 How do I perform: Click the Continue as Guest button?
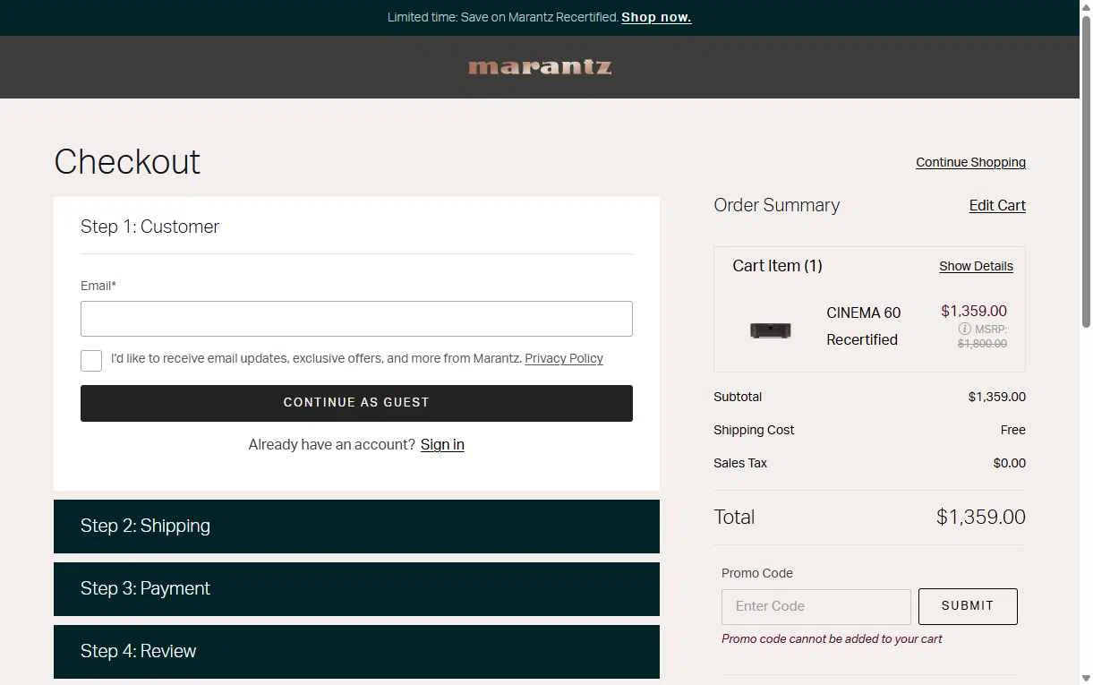356,403
